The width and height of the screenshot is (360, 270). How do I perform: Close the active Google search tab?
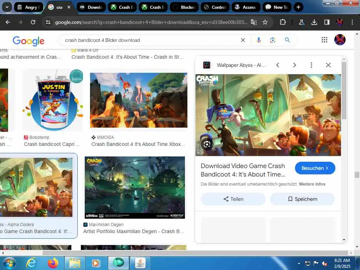tap(69, 7)
